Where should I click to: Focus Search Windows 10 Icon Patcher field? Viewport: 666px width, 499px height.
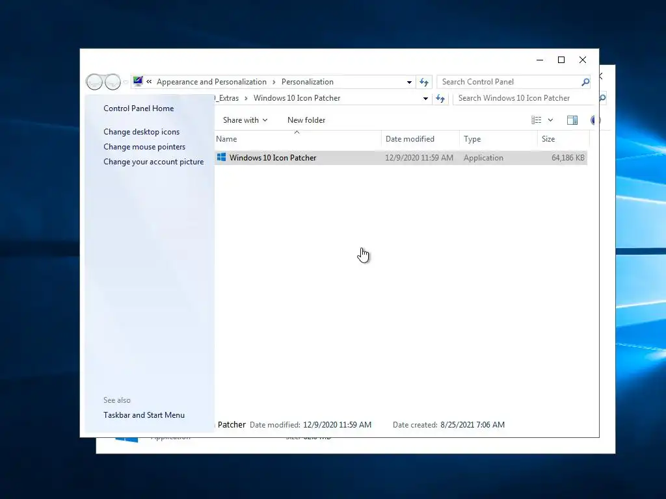pyautogui.click(x=525, y=98)
